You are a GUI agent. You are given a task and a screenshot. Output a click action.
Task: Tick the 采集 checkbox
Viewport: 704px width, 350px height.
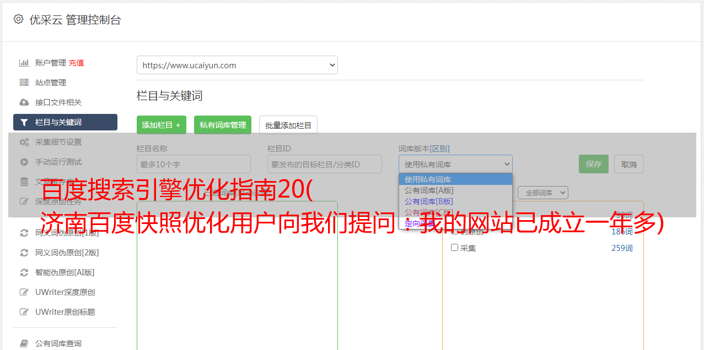454,248
